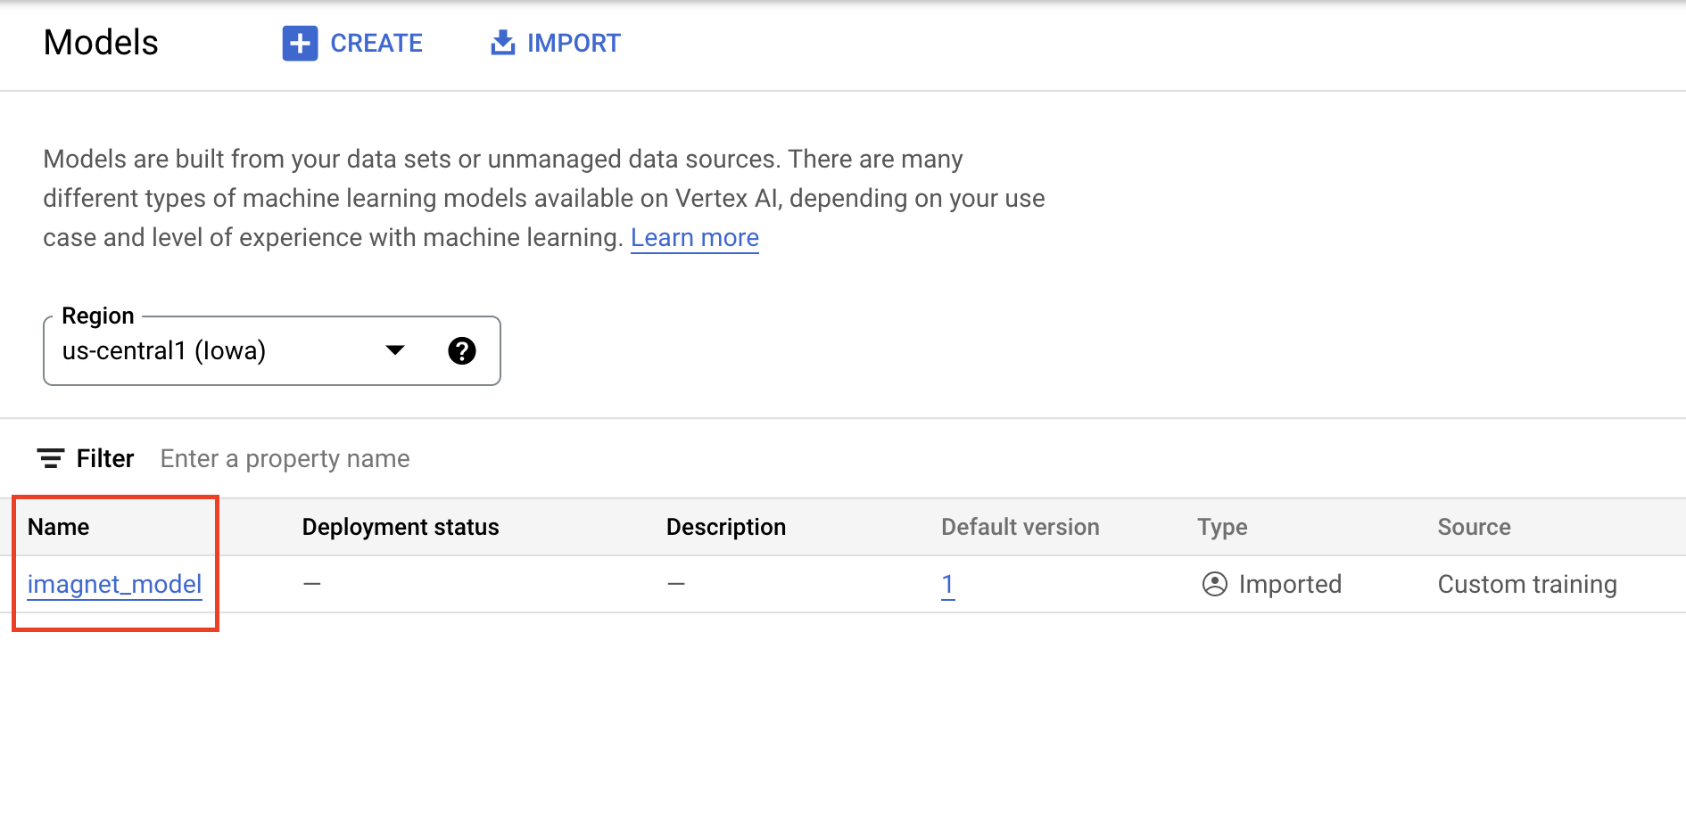Click the plus icon beside CREATE
Screen dimensions: 1686x813
(x=300, y=43)
